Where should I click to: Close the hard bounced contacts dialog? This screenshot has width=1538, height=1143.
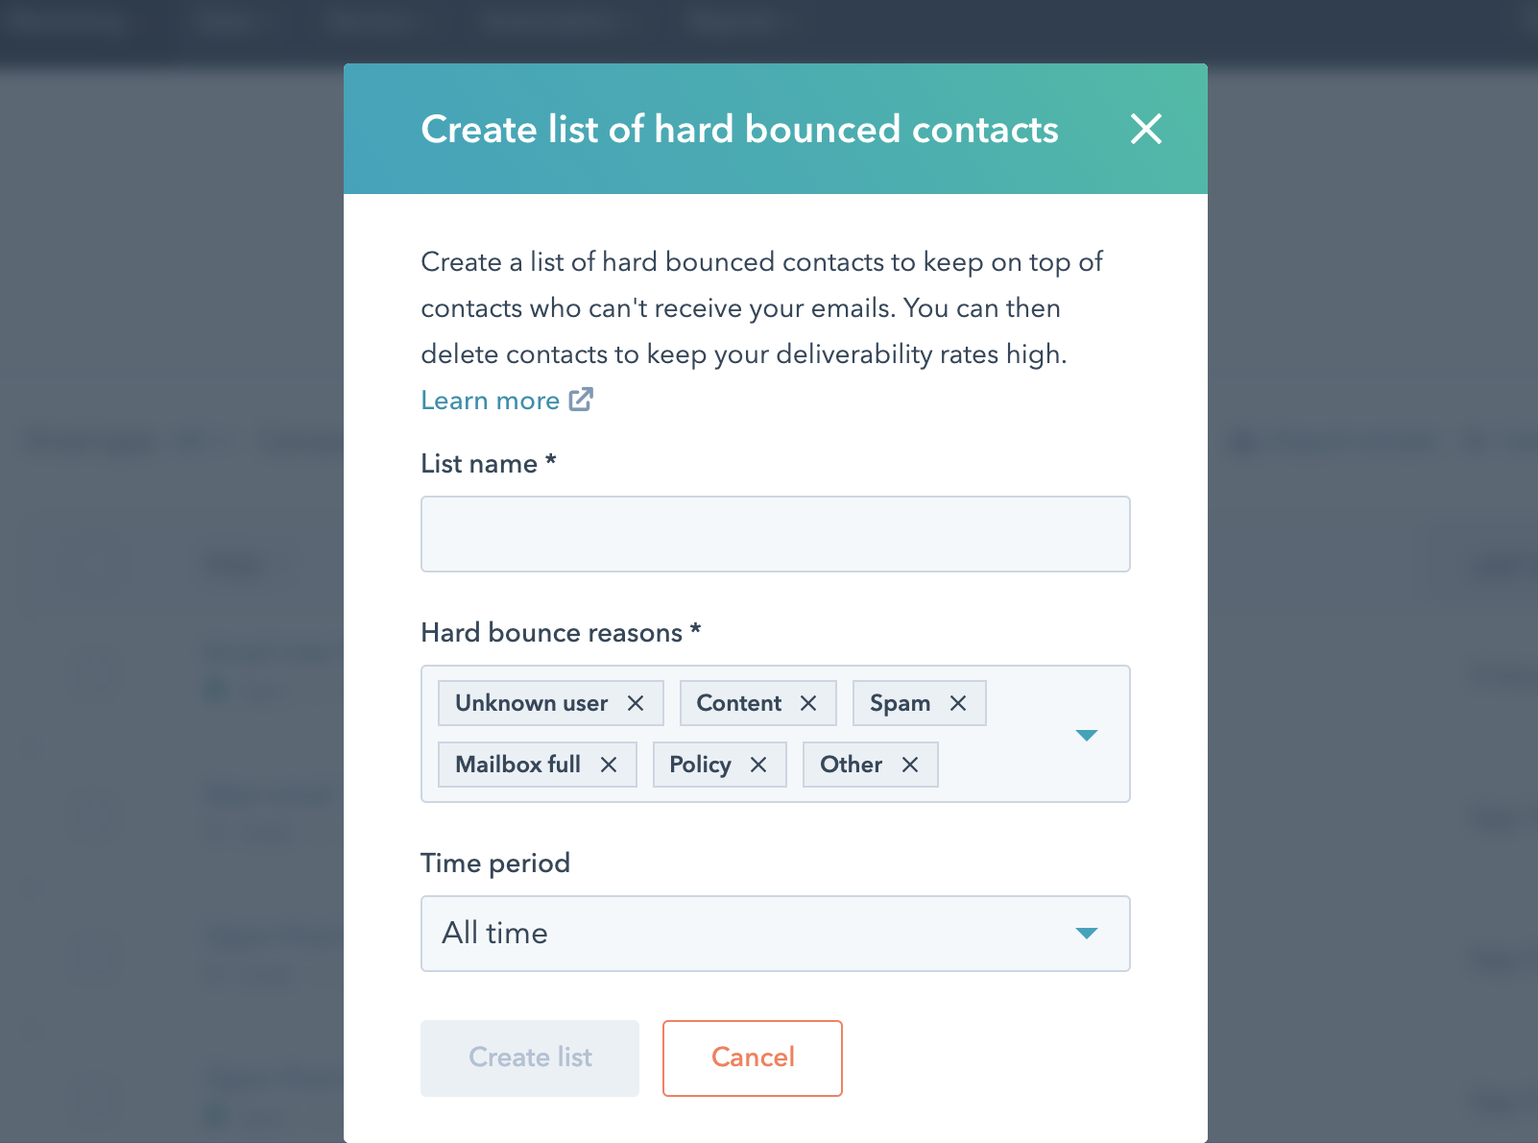1145,129
